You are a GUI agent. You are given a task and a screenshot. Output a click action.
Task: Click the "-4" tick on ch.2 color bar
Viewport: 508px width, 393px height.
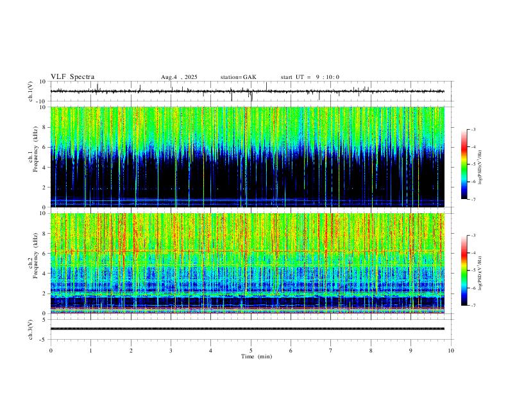[x=473, y=253]
